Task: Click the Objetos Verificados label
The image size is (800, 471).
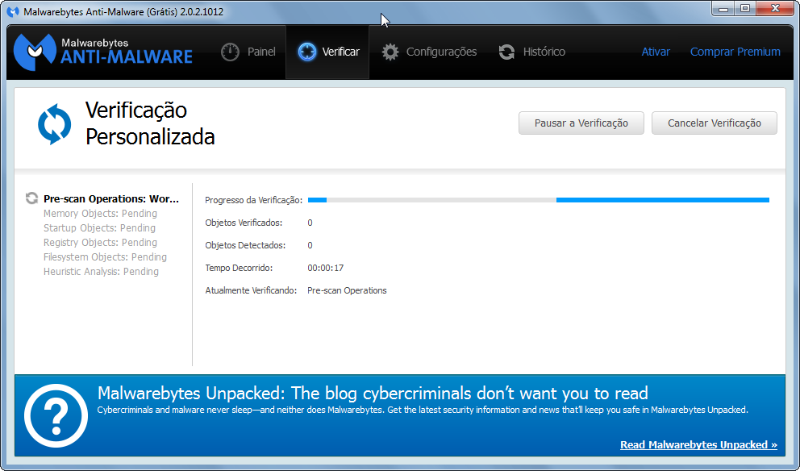Action: (244, 223)
